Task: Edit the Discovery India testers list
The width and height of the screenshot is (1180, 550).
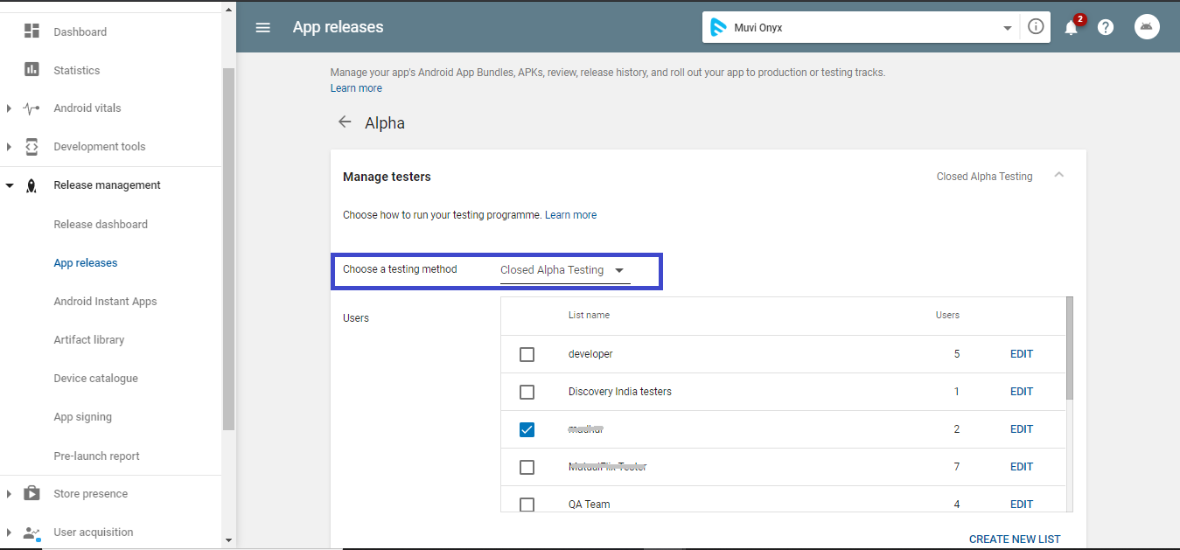Action: pos(1022,392)
